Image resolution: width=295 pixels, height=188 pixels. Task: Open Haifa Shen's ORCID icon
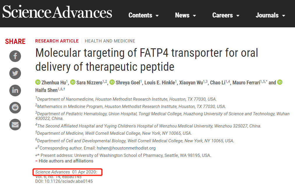[x=280, y=82]
